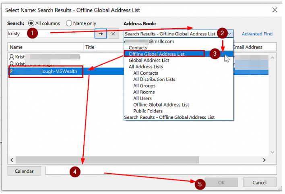Click the Calendar button

point(25,171)
